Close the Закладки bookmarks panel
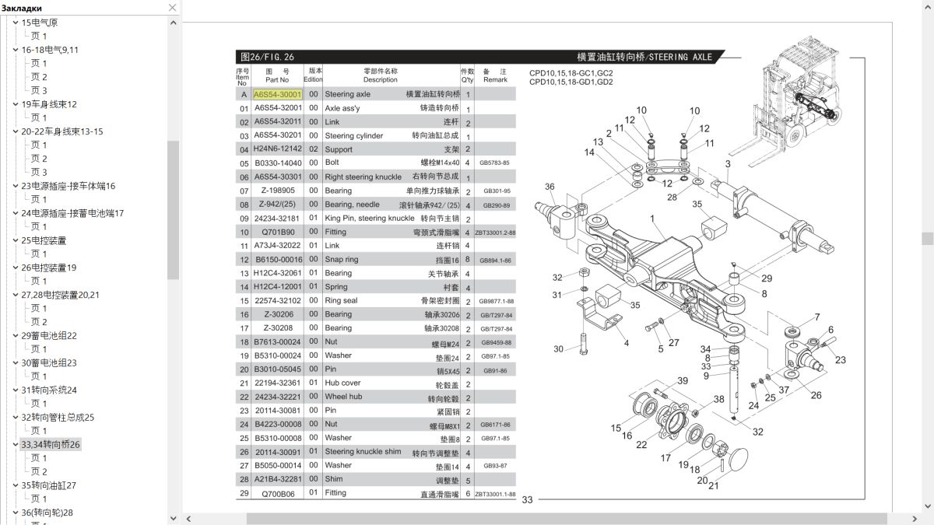This screenshot has height=525, width=934. (173, 8)
